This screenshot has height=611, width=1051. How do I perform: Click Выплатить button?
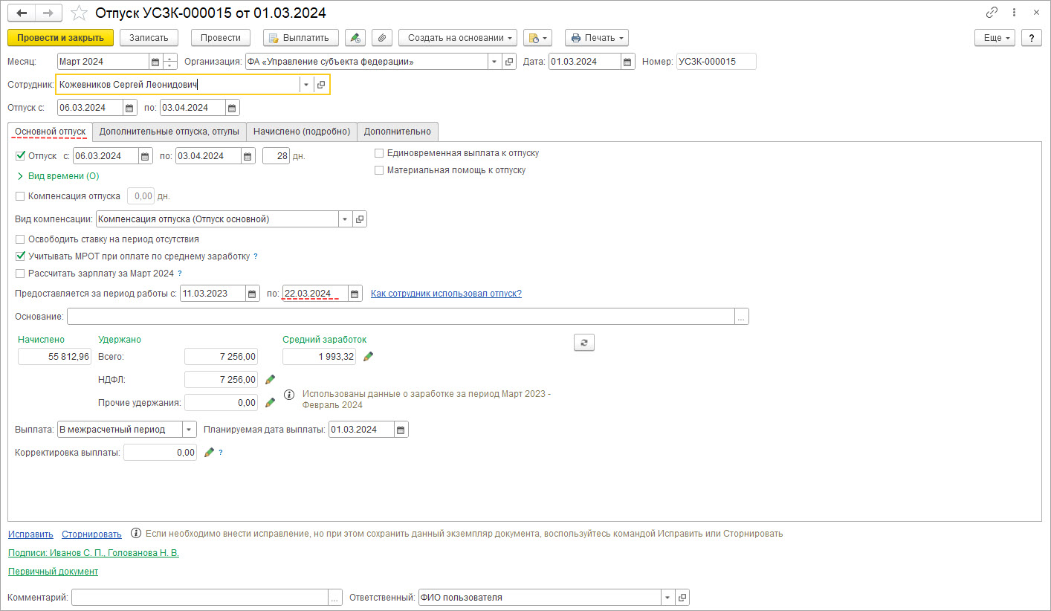click(x=301, y=38)
